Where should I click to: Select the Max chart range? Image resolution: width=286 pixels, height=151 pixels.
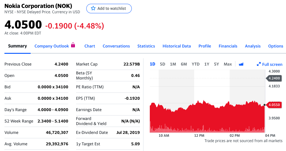coord(228,64)
